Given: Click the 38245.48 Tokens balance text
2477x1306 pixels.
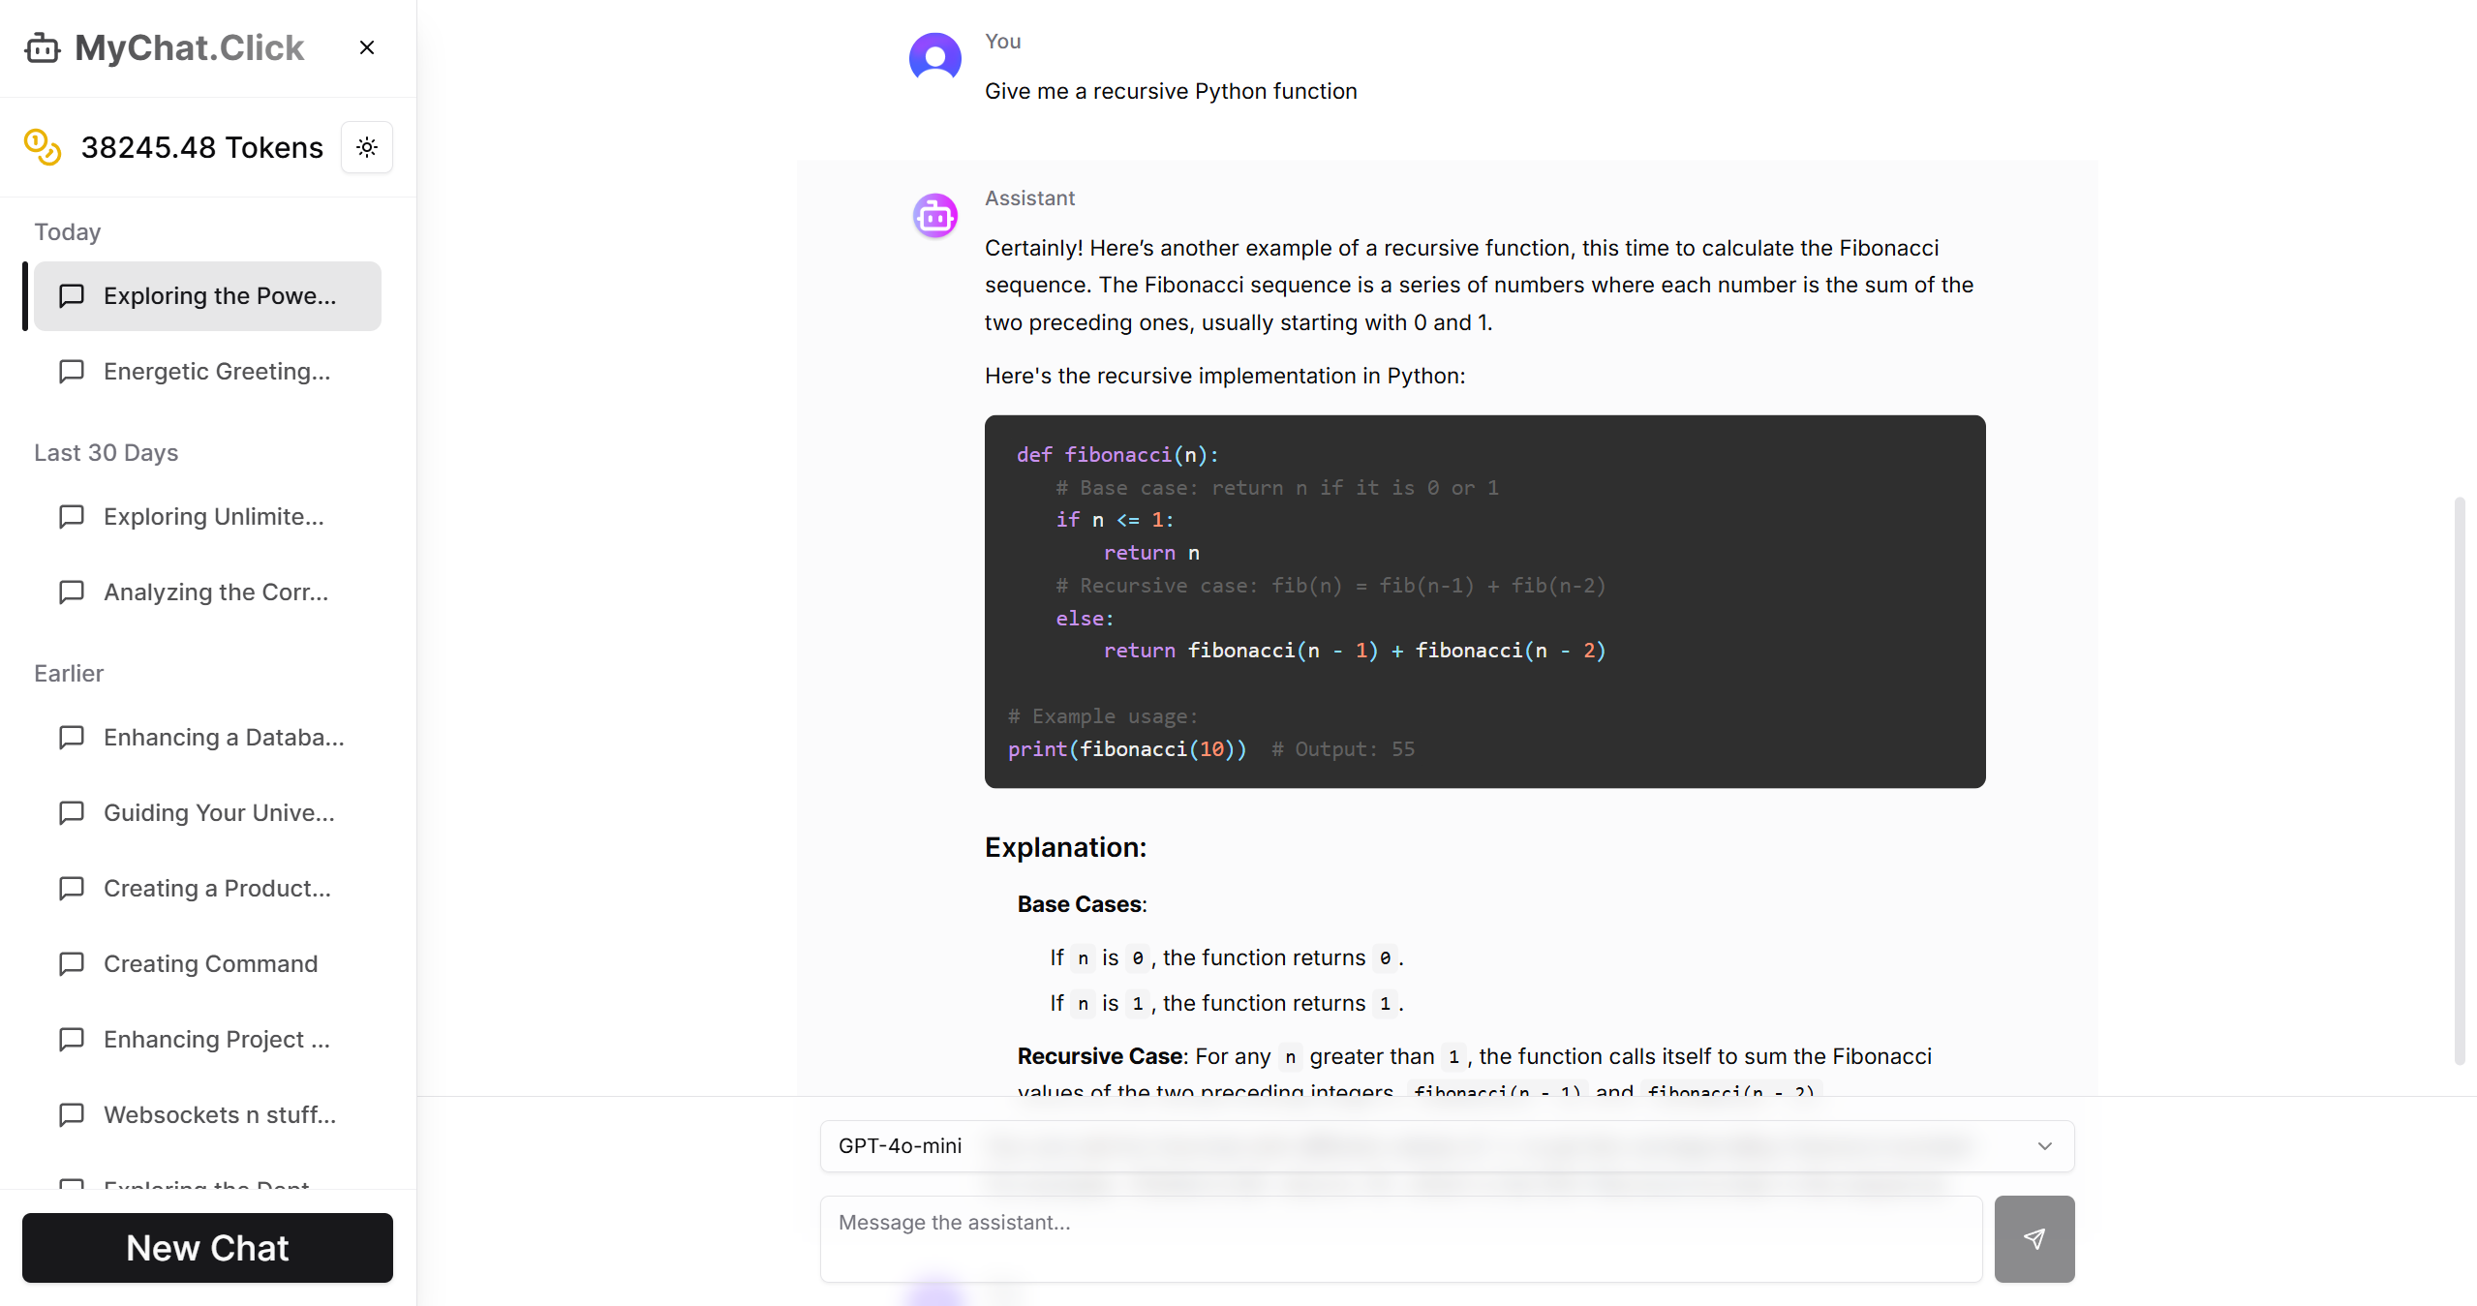Looking at the screenshot, I should click(x=201, y=147).
